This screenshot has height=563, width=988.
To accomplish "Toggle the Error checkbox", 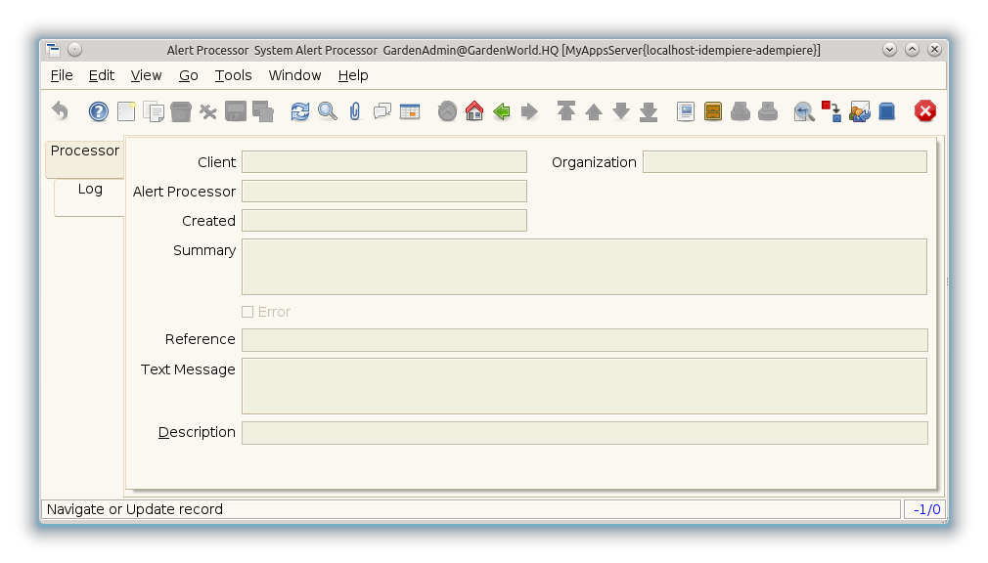I will coord(247,312).
